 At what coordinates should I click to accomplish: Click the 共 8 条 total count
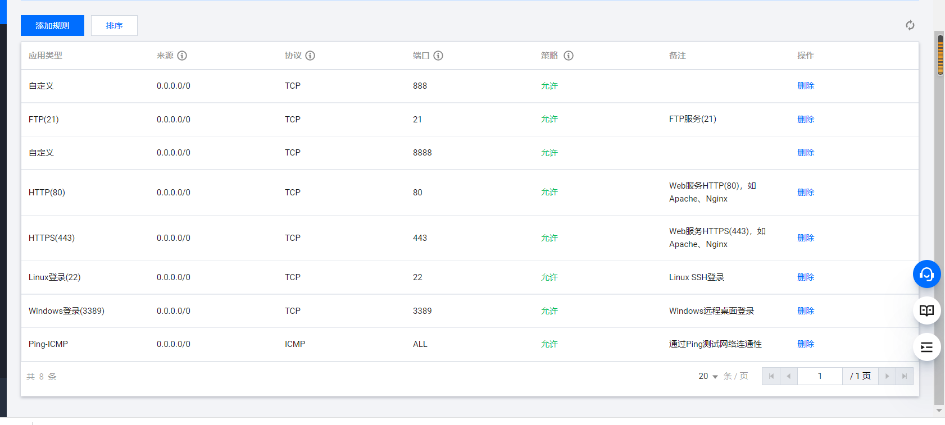click(x=42, y=377)
